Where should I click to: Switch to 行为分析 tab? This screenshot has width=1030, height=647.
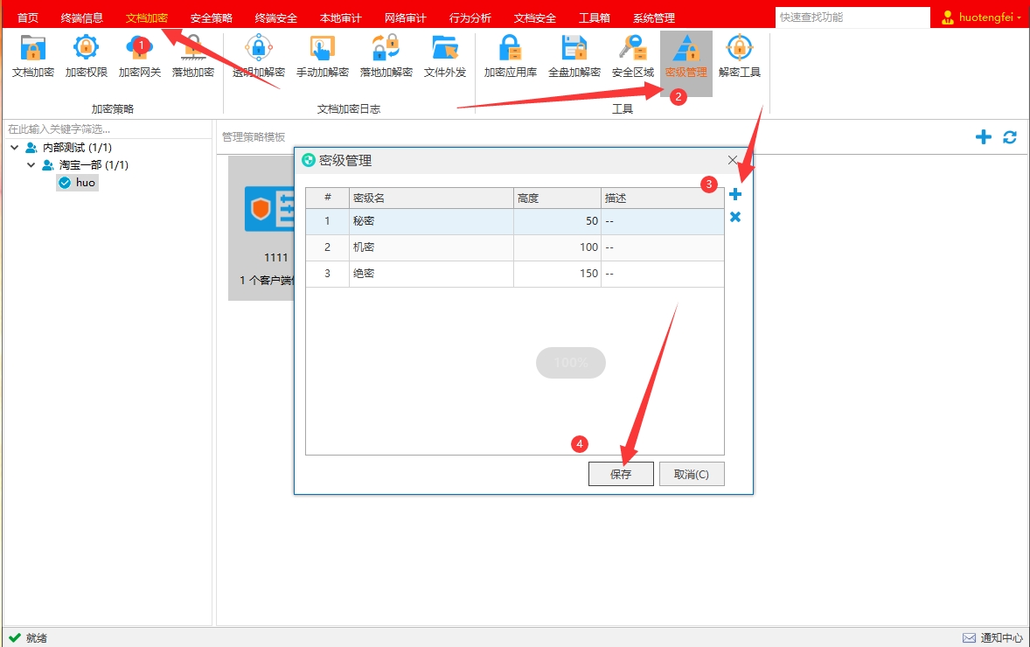[x=470, y=17]
